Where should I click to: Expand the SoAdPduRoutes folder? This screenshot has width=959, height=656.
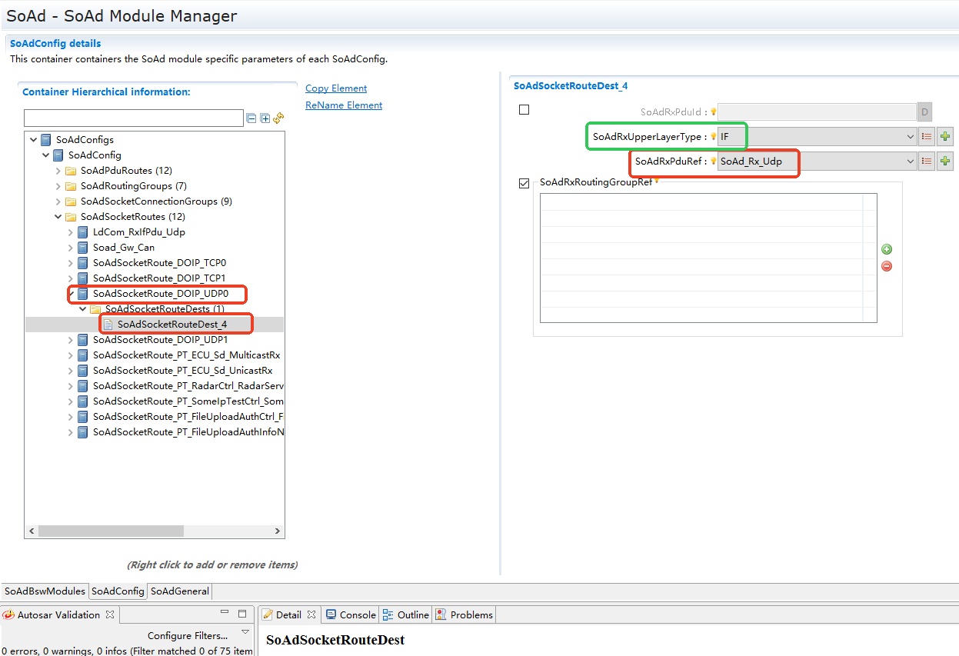point(58,171)
